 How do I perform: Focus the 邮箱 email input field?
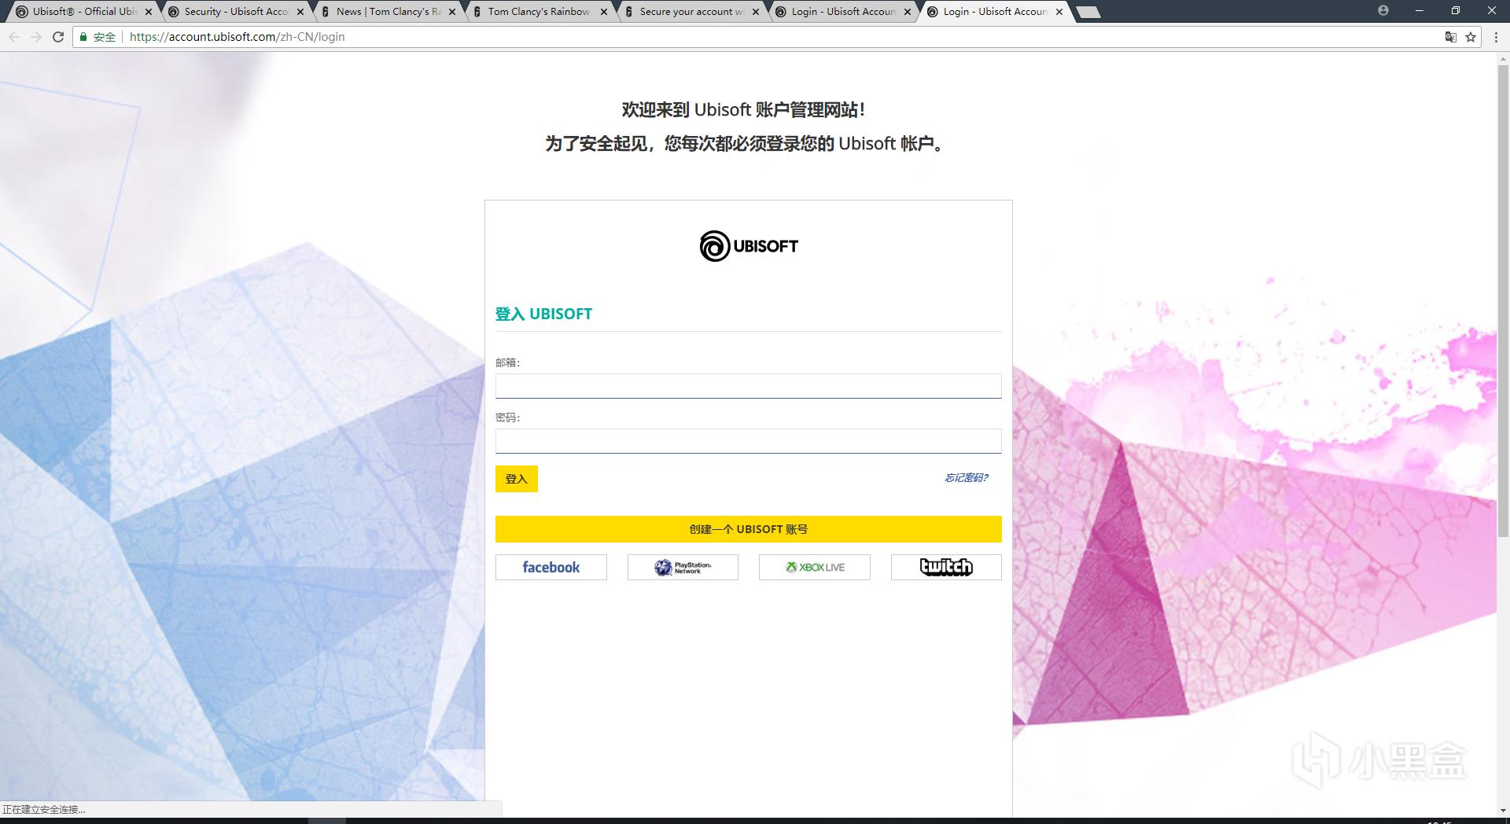point(749,386)
